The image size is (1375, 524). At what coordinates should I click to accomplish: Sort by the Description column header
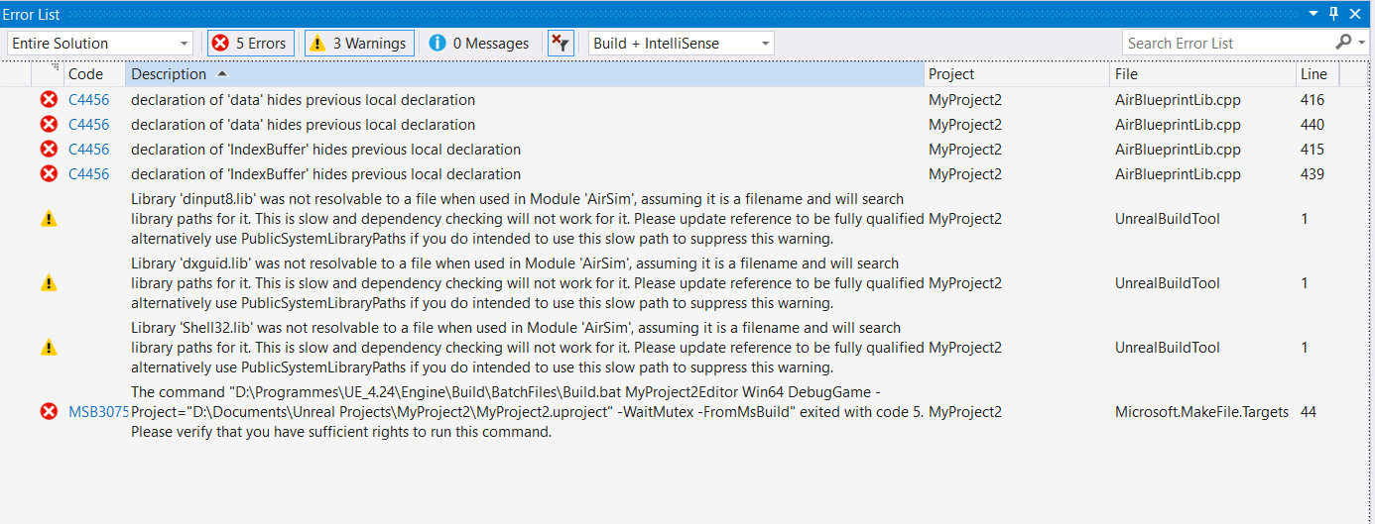click(525, 74)
